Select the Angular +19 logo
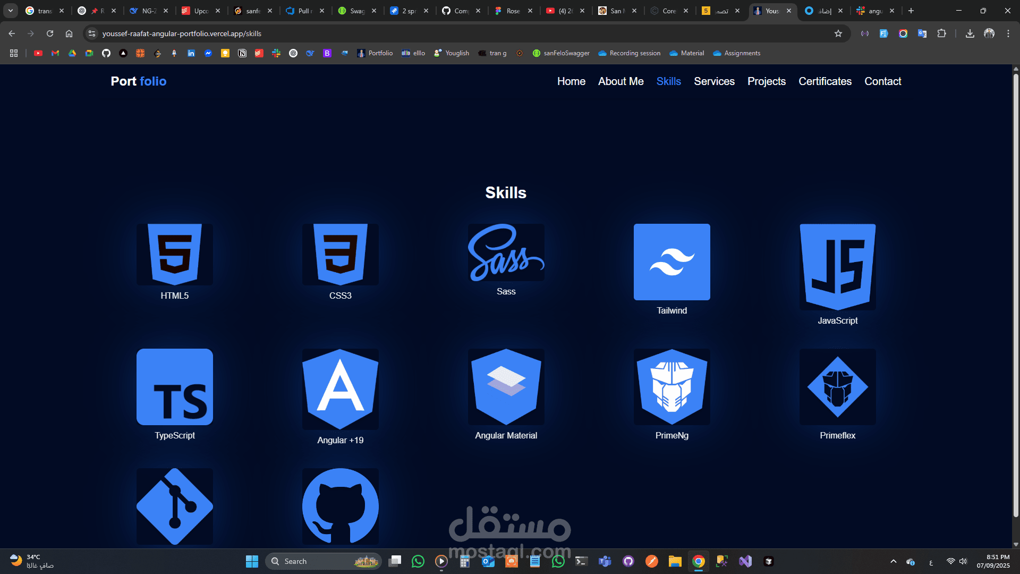Image resolution: width=1020 pixels, height=574 pixels. pyautogui.click(x=341, y=389)
